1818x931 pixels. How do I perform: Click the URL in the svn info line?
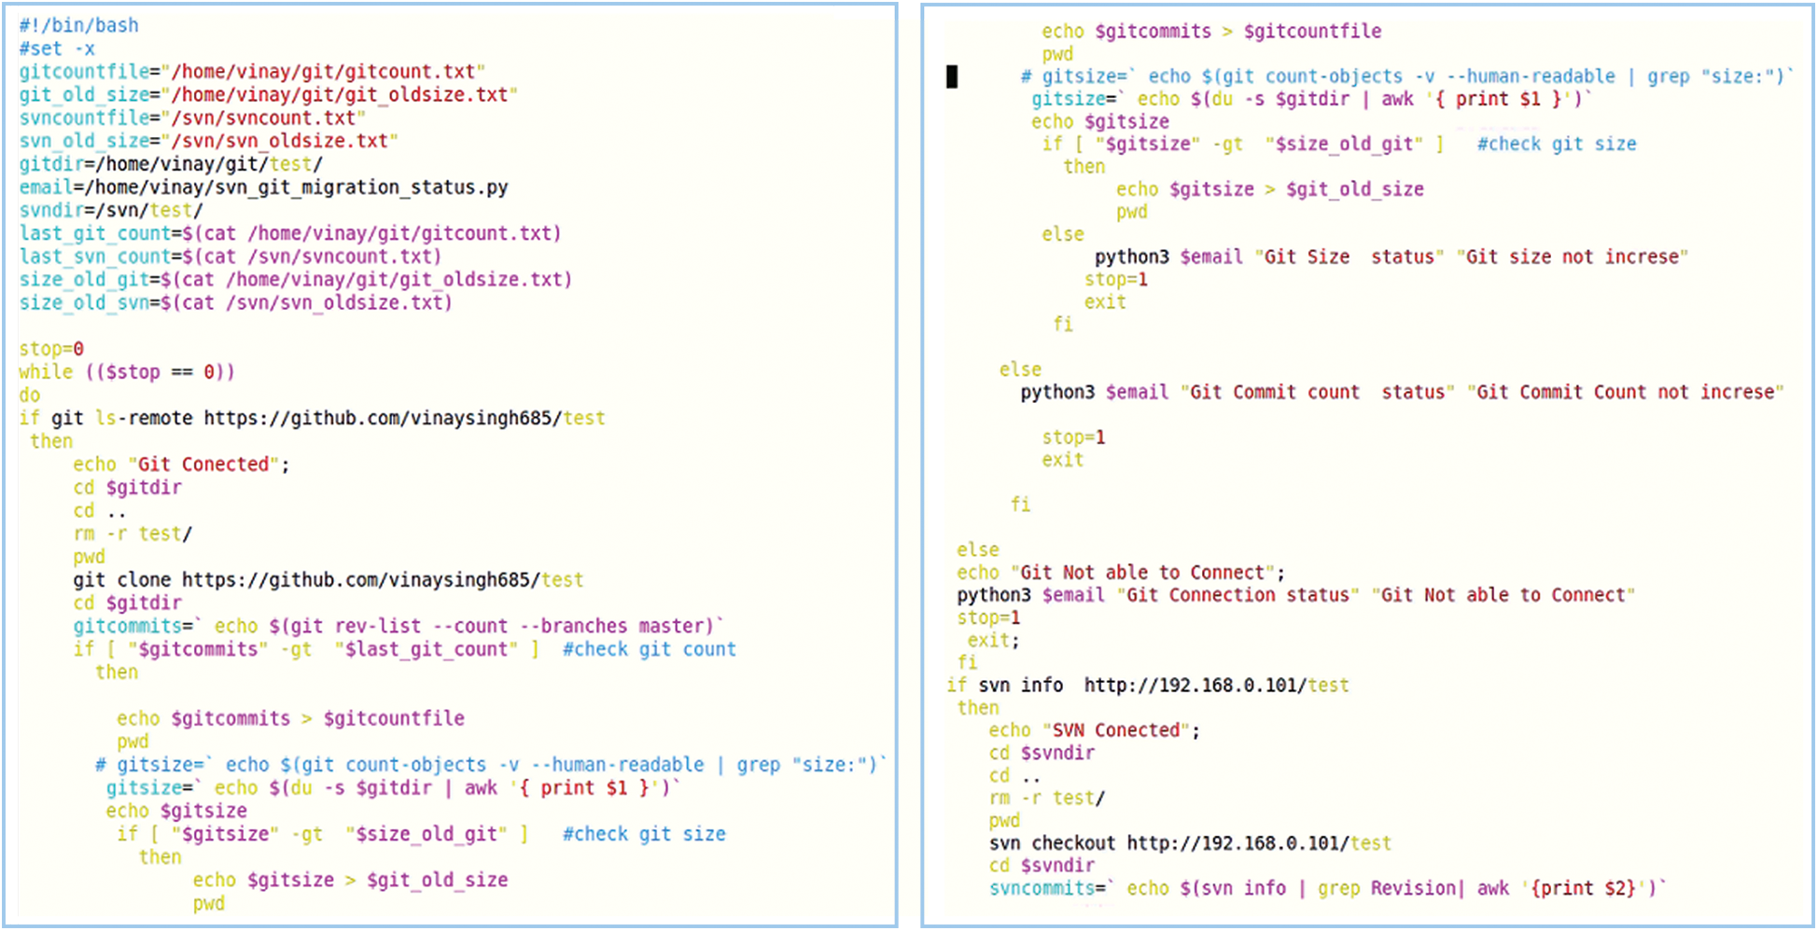(x=1215, y=686)
